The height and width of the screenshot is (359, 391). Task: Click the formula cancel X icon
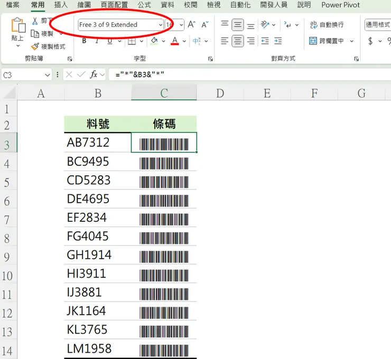tap(69, 74)
